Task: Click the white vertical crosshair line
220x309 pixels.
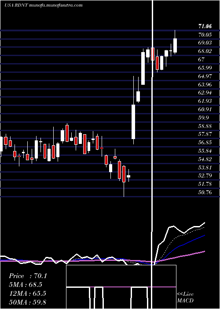Action: click(152, 154)
